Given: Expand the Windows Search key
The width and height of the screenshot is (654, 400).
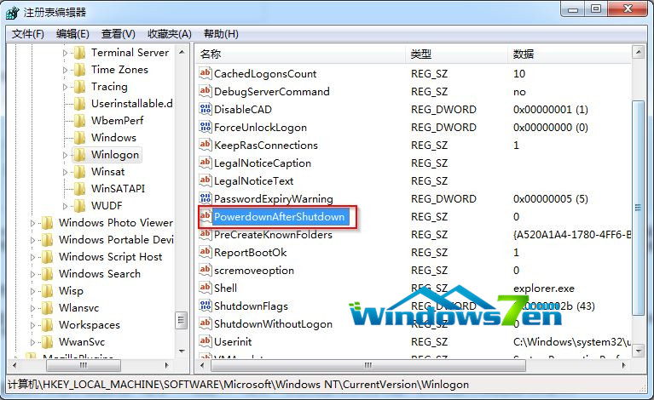Looking at the screenshot, I should click(x=32, y=274).
